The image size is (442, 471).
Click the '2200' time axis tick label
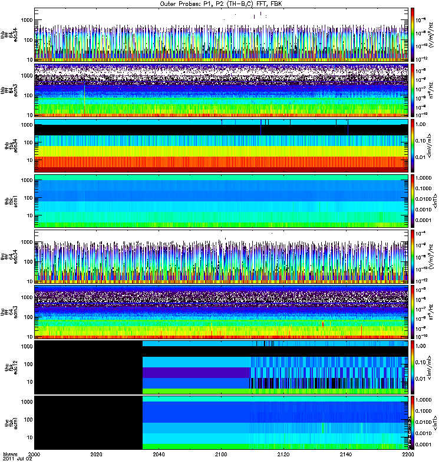(x=408, y=454)
